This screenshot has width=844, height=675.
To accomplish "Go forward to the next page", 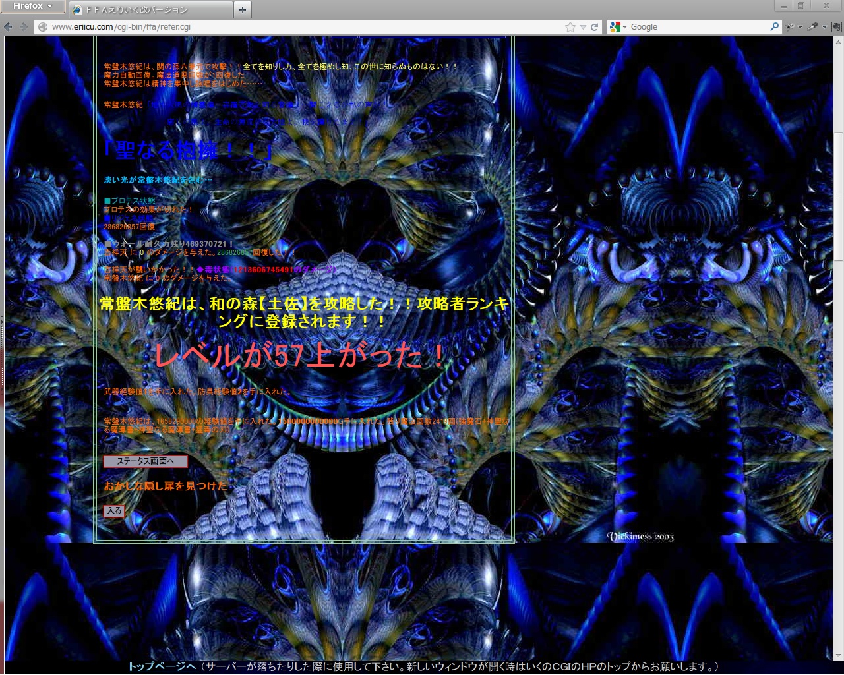I will click(x=24, y=27).
